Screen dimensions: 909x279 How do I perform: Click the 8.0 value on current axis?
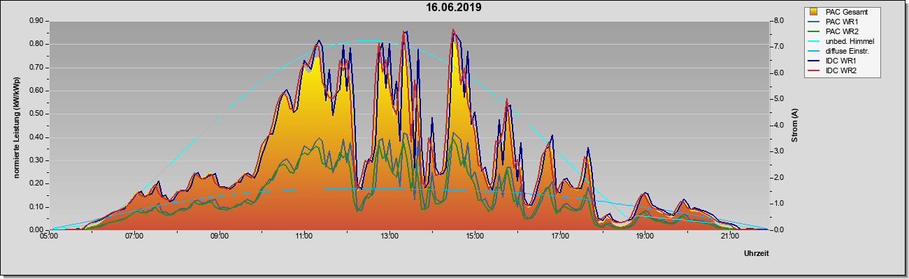tap(778, 21)
